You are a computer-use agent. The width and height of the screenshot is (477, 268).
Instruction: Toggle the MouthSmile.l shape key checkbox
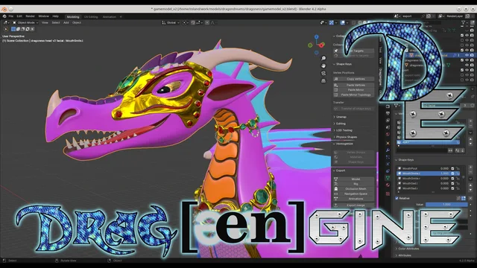pyautogui.click(x=452, y=173)
